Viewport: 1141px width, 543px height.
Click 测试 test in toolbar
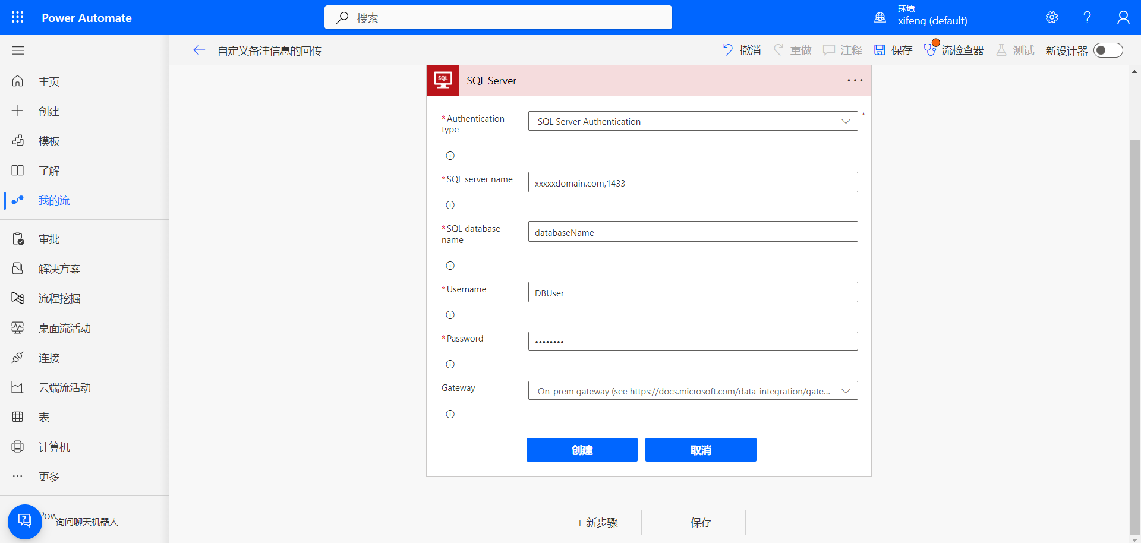coord(1015,50)
